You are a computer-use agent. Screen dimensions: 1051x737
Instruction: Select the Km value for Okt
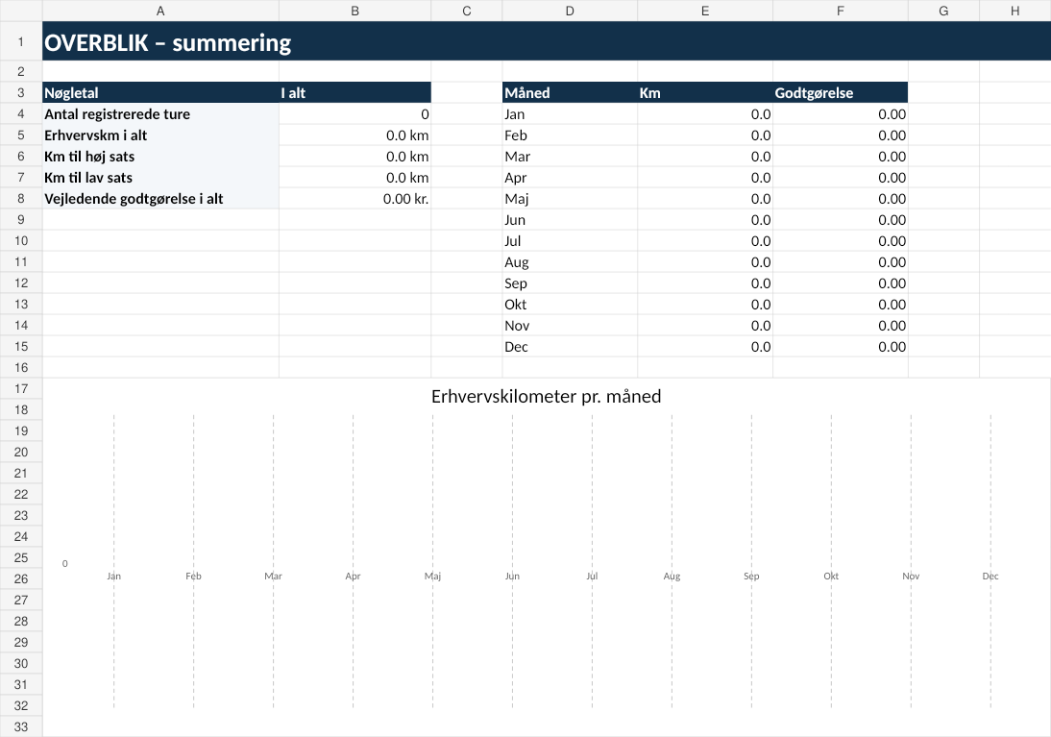pyautogui.click(x=705, y=305)
